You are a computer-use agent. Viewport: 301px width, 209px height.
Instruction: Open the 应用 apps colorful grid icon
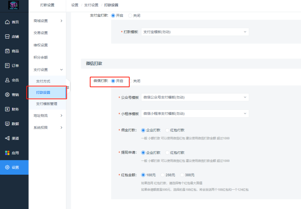(7, 153)
